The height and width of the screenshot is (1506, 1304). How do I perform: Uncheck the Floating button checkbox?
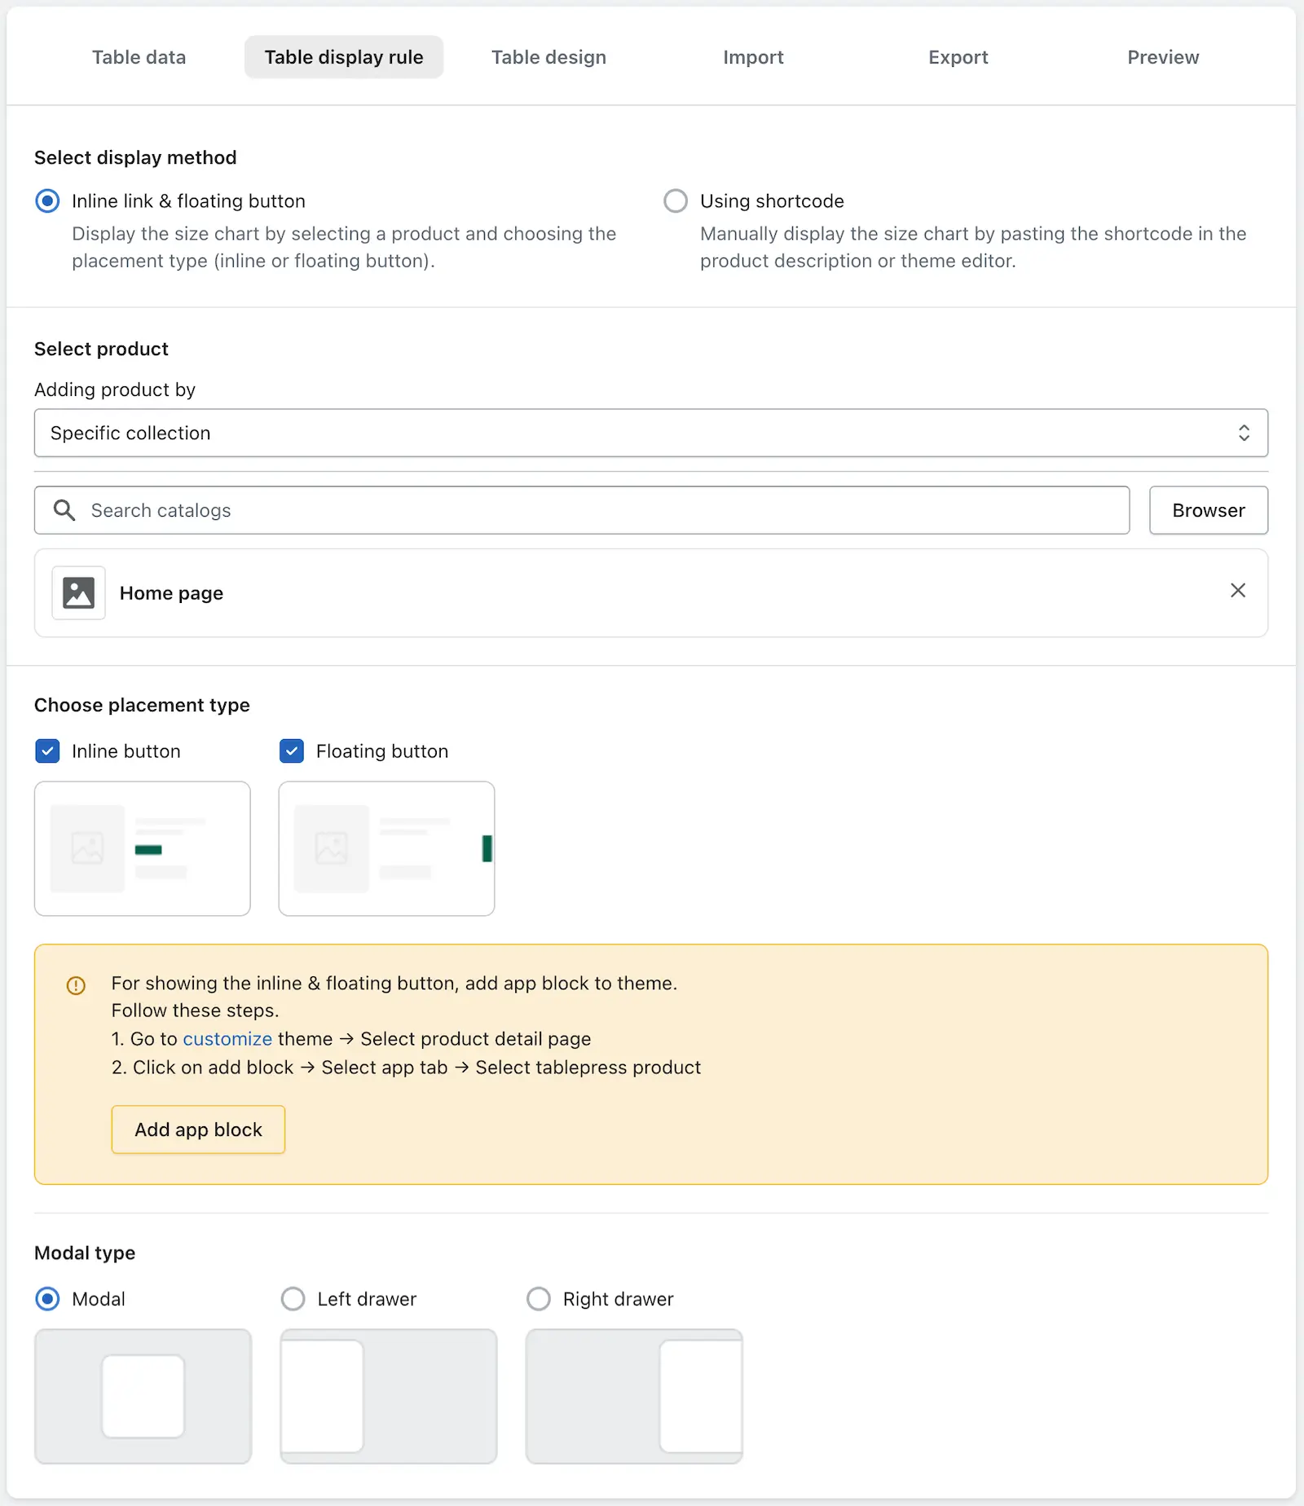pos(292,751)
